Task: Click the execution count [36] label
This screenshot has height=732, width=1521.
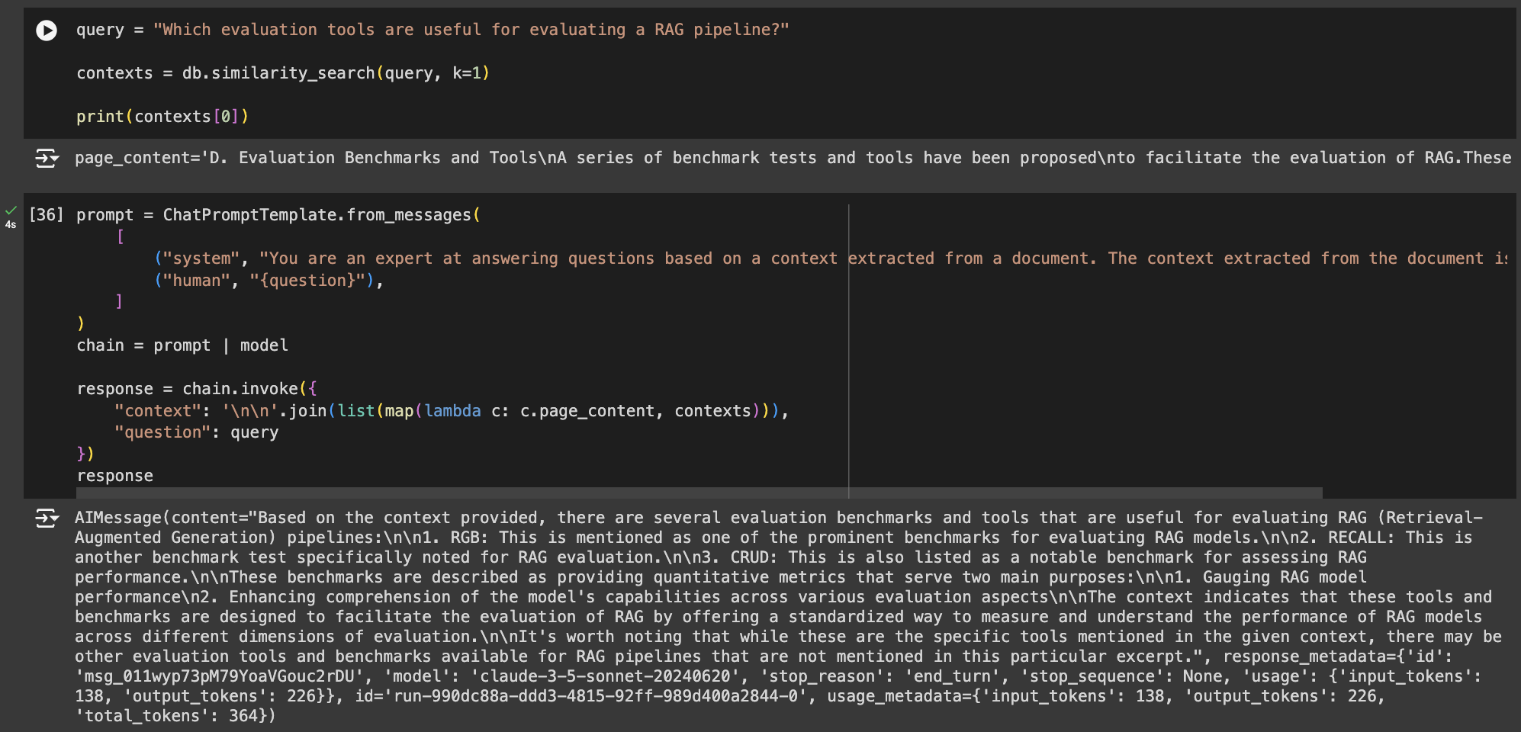Action: coord(45,215)
